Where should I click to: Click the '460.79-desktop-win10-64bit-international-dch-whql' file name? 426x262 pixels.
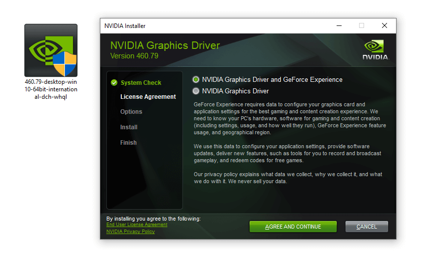click(51, 89)
